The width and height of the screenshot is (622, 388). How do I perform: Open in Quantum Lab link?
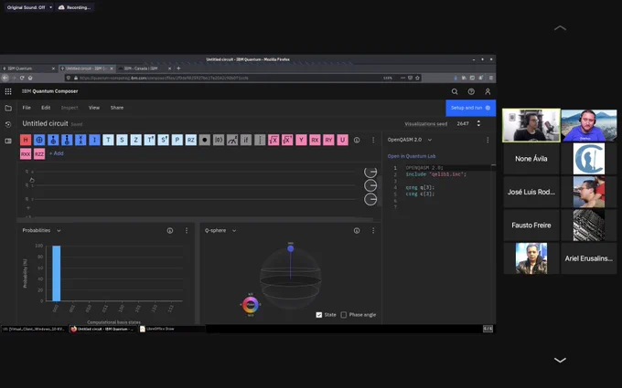(x=412, y=156)
